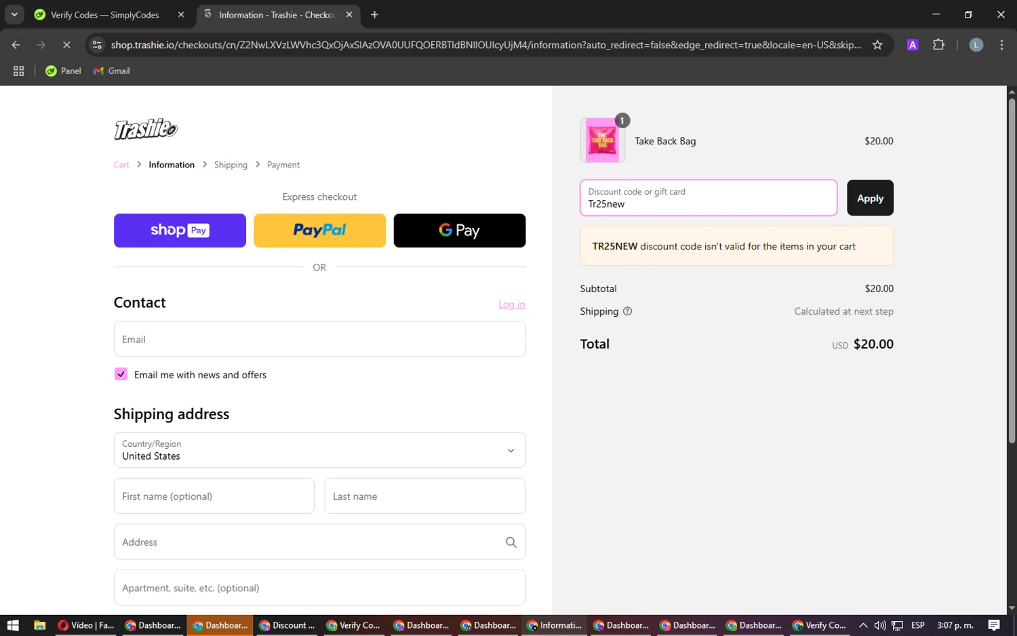Image resolution: width=1017 pixels, height=636 pixels.
Task: Pay with Shop Pay express checkout
Action: [x=180, y=231]
